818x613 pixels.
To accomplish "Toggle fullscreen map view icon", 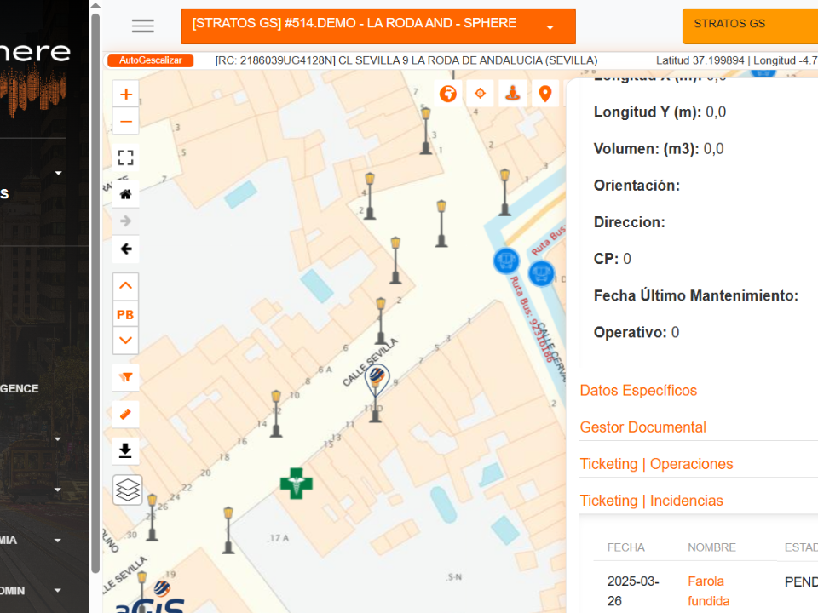I will coord(126,158).
